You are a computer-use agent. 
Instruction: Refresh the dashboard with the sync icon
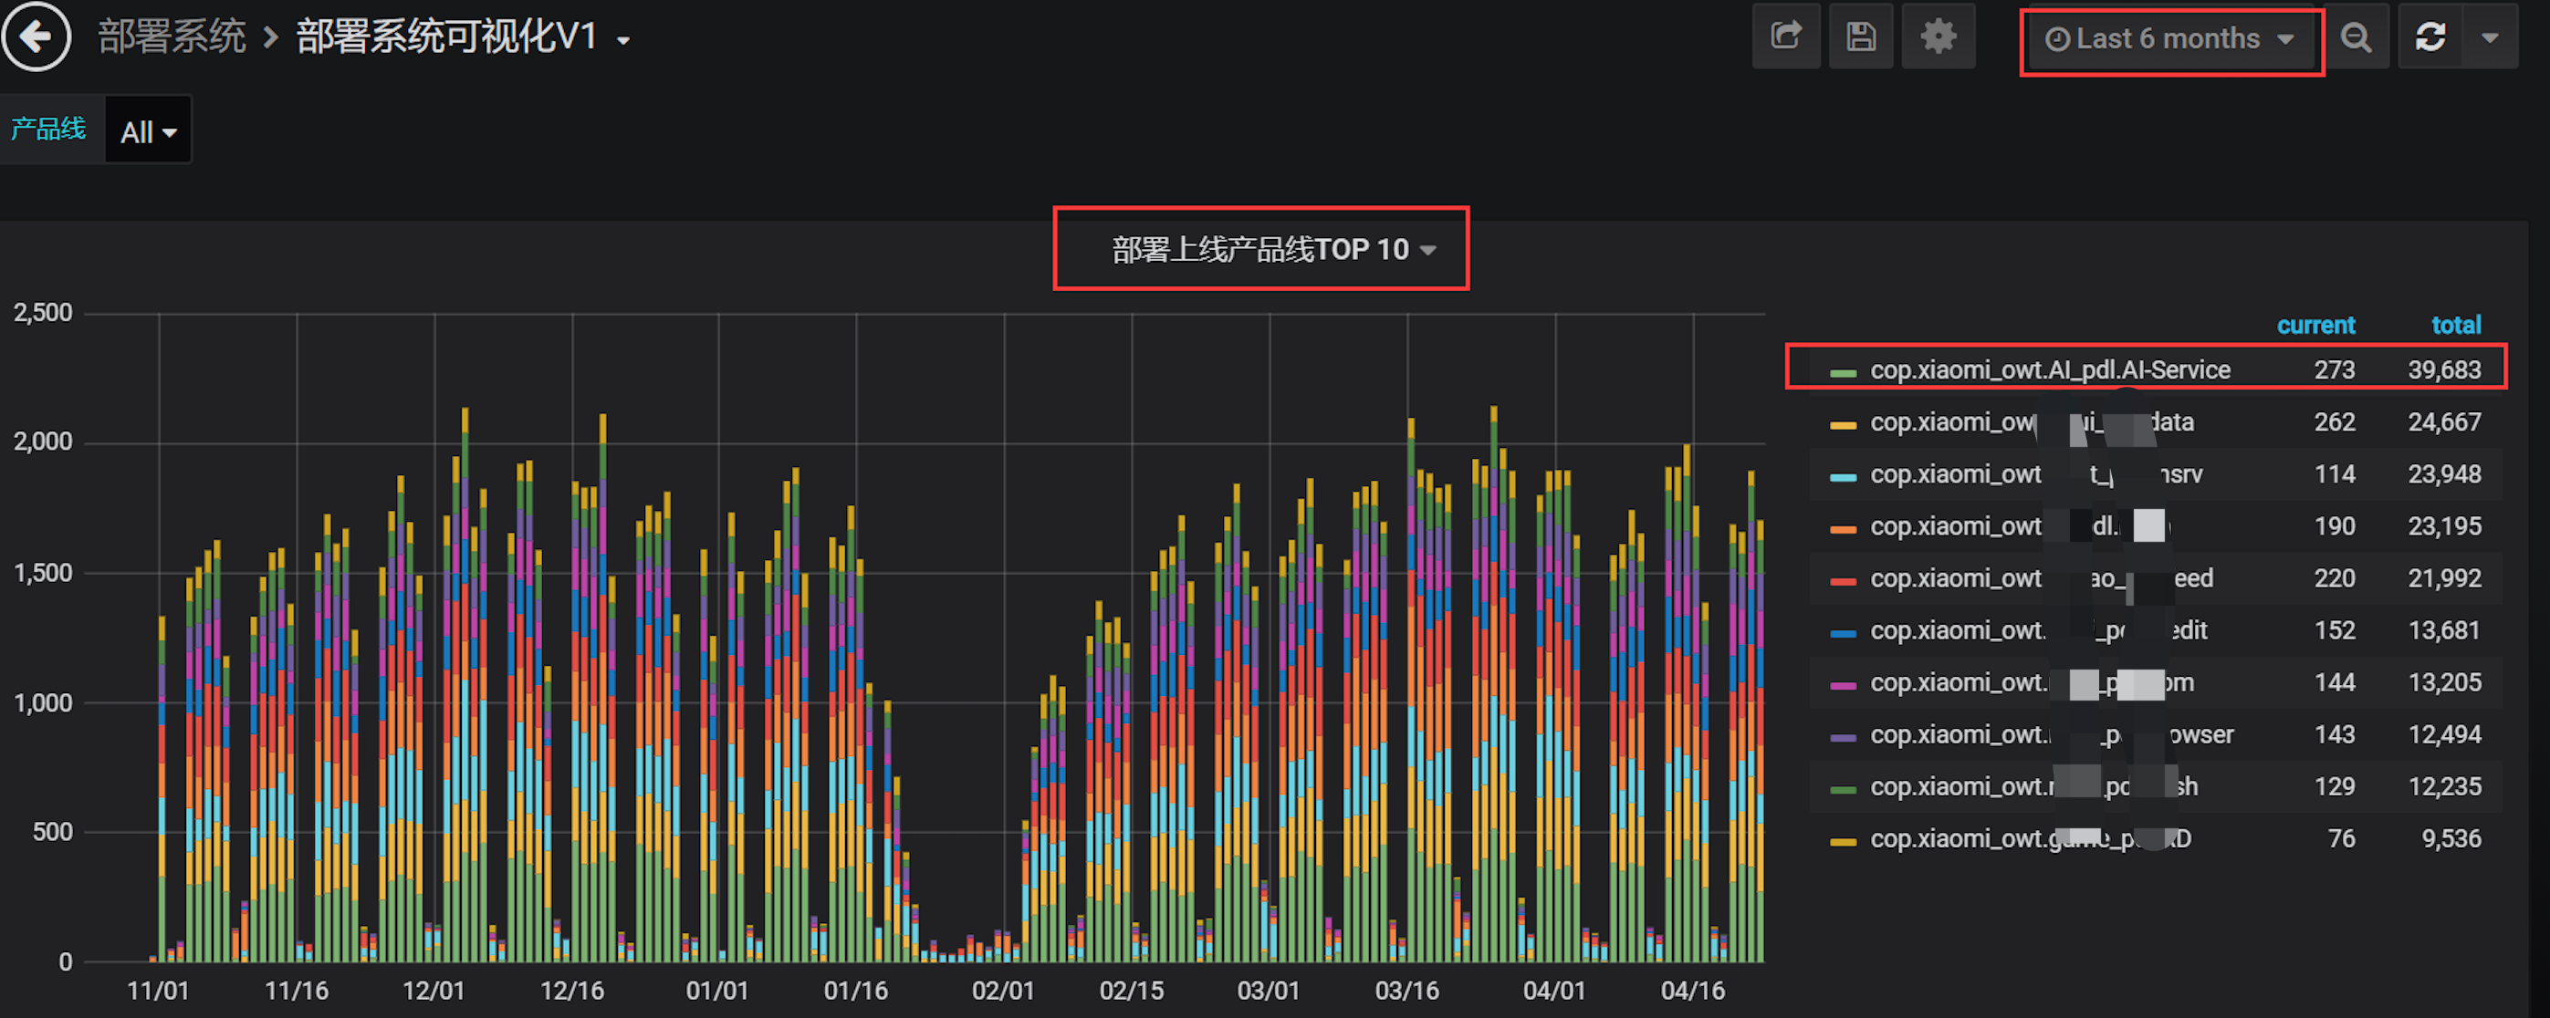(2430, 37)
